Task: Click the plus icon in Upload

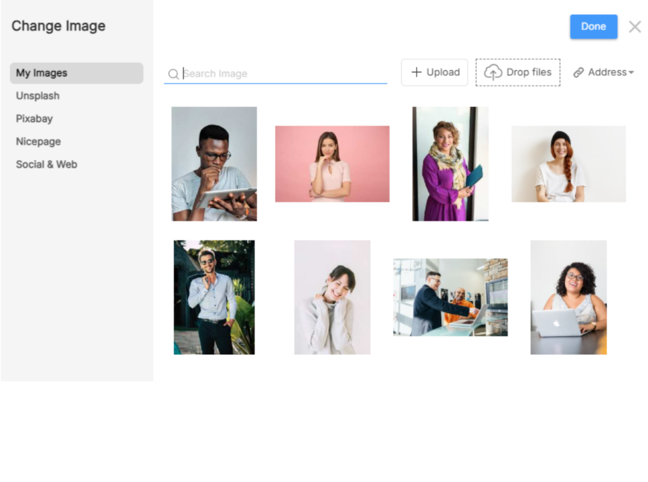Action: click(x=416, y=72)
